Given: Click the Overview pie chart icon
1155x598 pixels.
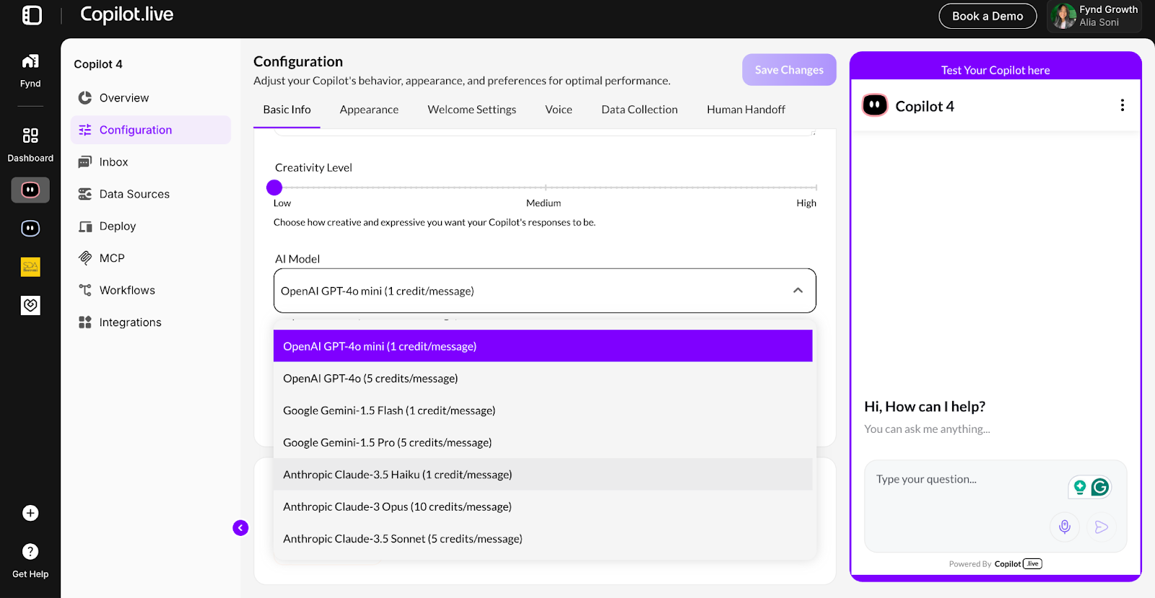Looking at the screenshot, I should tap(85, 97).
